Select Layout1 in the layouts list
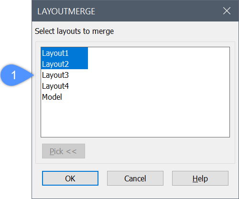This screenshot has height=199, width=239. point(55,53)
